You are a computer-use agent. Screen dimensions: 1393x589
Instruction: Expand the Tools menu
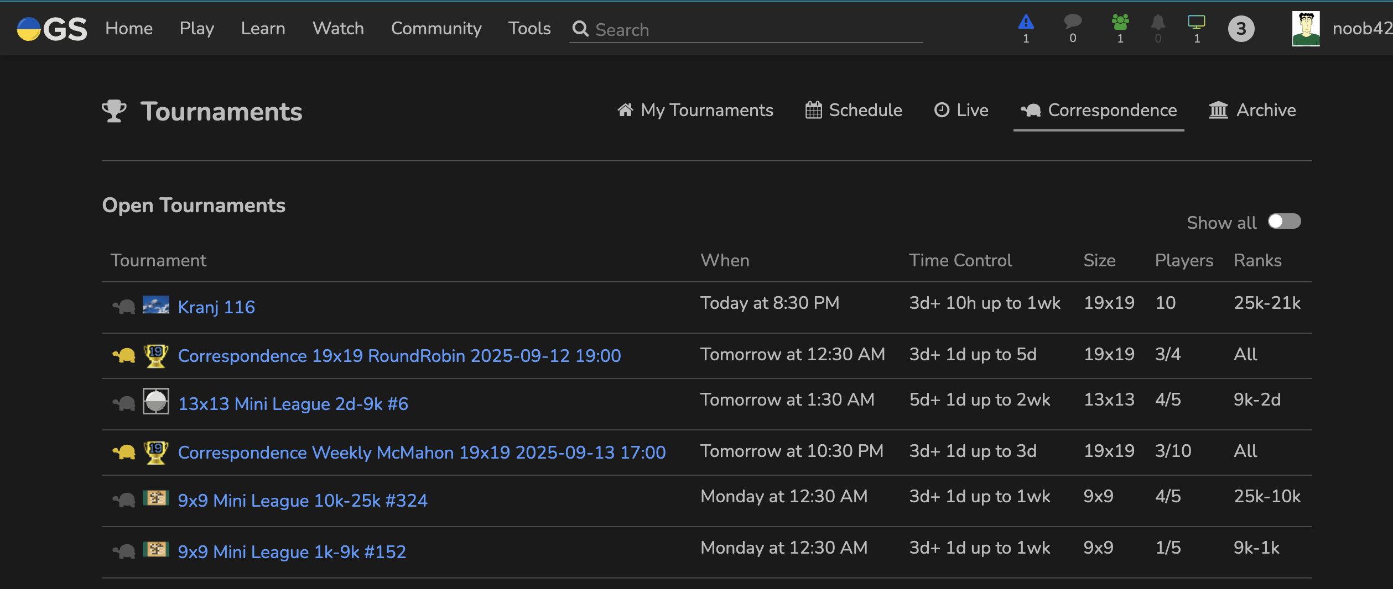tap(529, 29)
